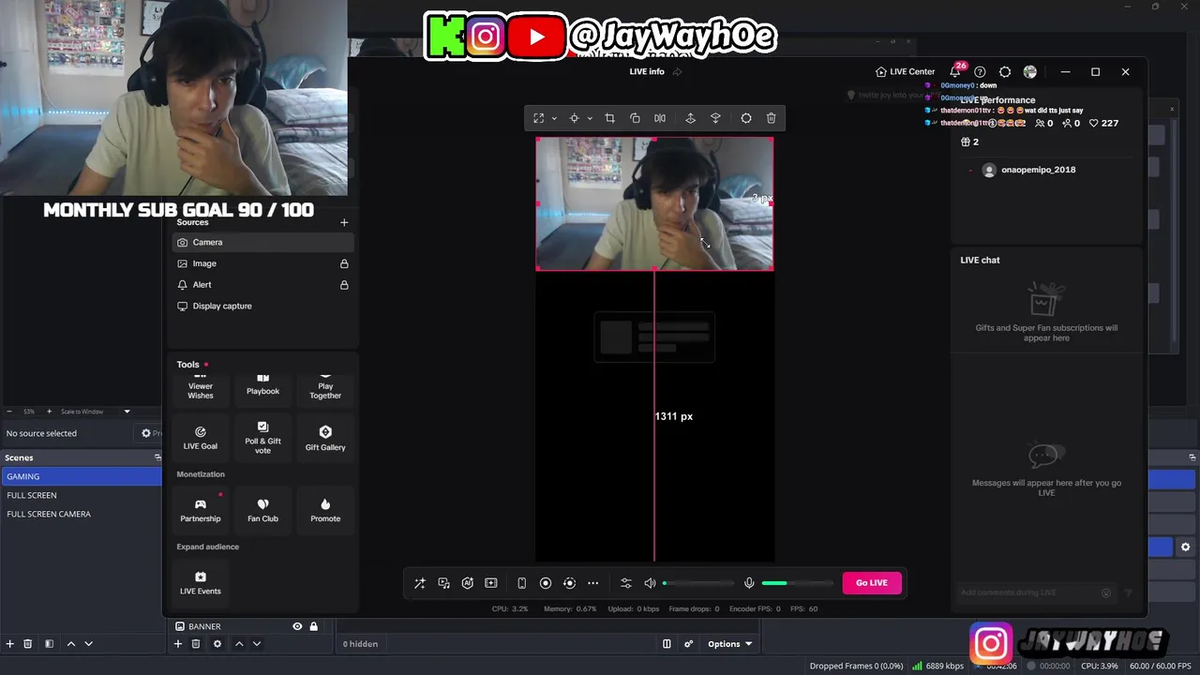Click the center alignment icon in floating toolbar
The height and width of the screenshot is (675, 1200).
[x=574, y=118]
